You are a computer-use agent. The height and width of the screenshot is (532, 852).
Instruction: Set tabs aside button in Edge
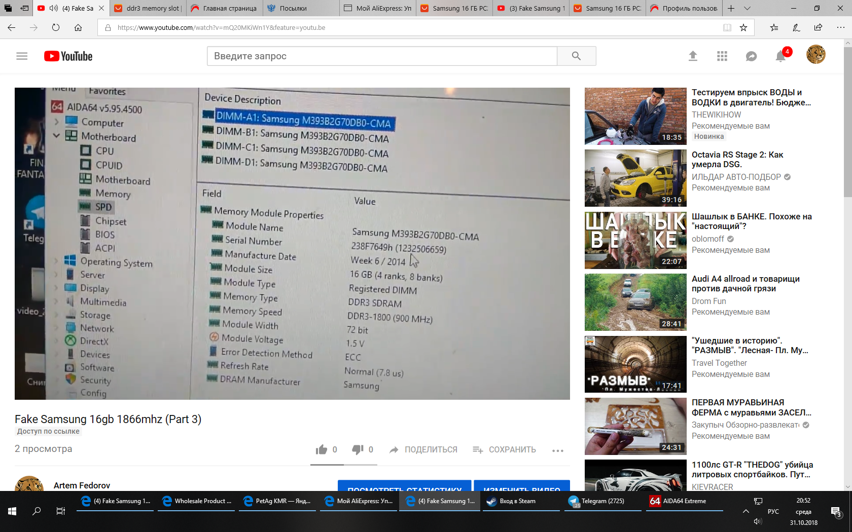coord(25,8)
